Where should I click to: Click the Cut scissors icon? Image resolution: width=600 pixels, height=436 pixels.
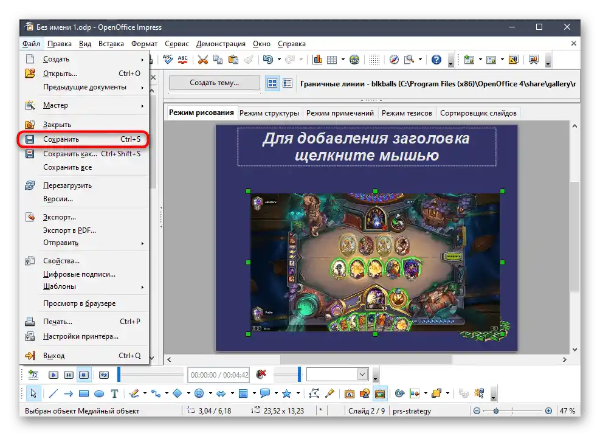(203, 60)
